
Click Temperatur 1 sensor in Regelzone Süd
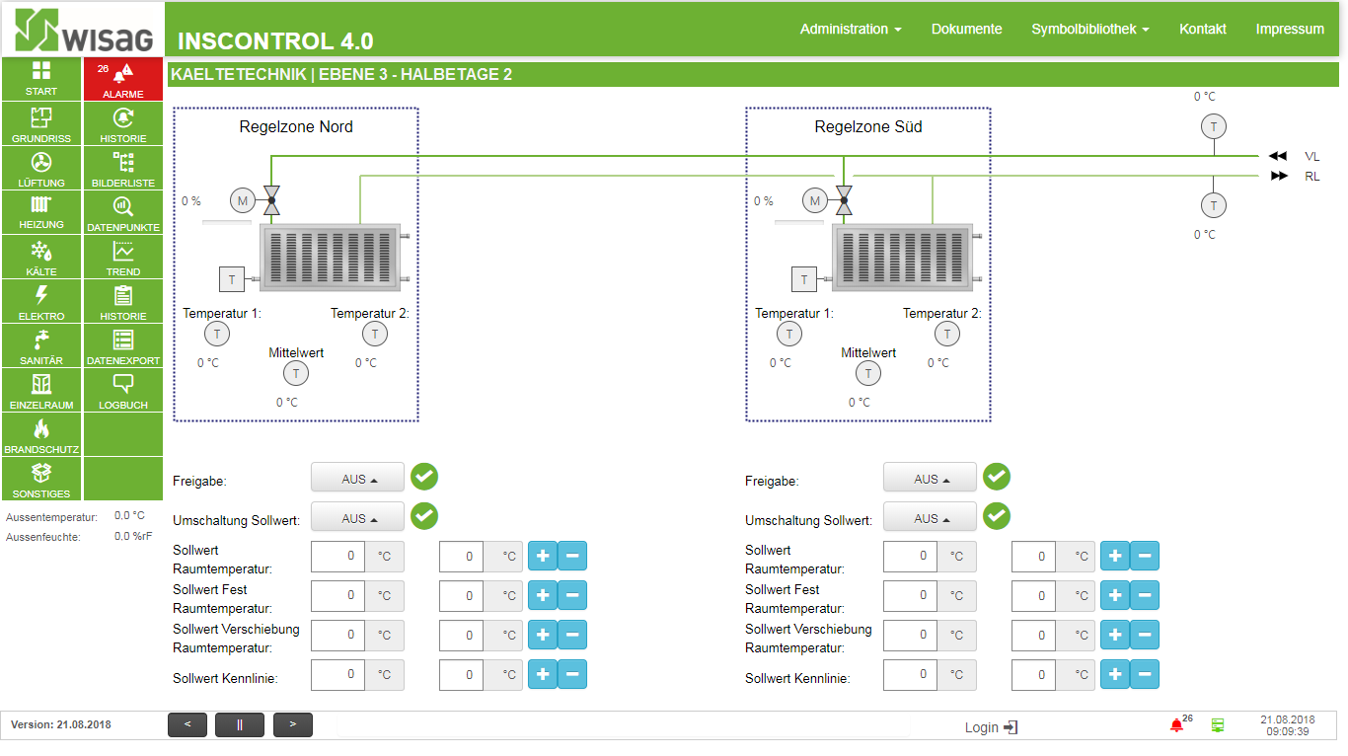[788, 334]
